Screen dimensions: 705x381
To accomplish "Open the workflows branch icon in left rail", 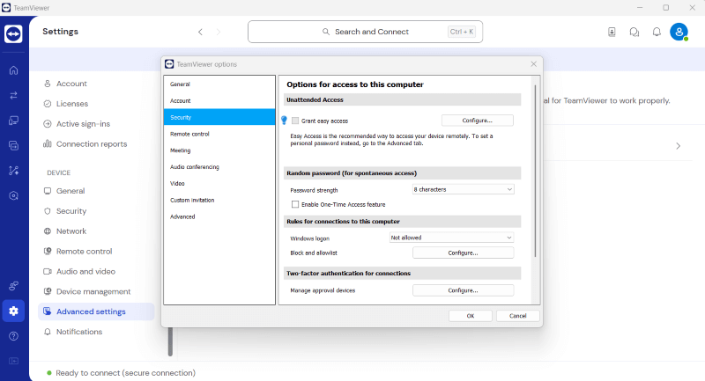I will [13, 171].
